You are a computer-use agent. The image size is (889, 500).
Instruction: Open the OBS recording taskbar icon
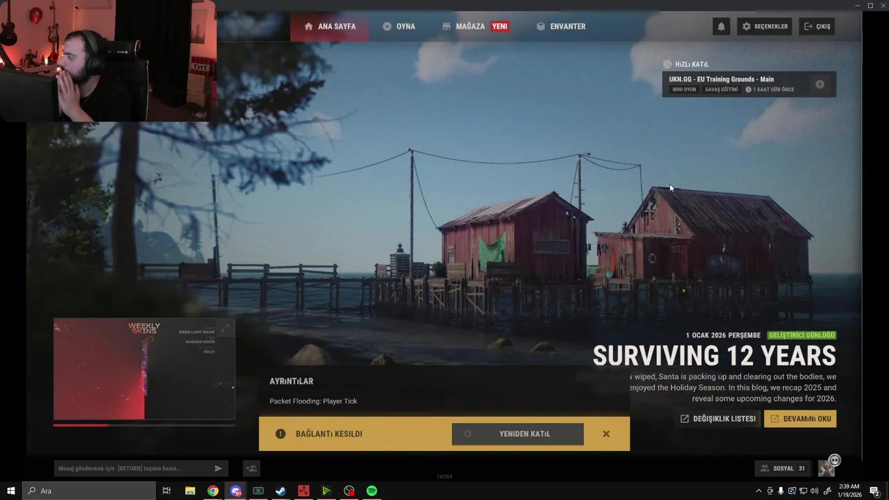[x=349, y=491]
